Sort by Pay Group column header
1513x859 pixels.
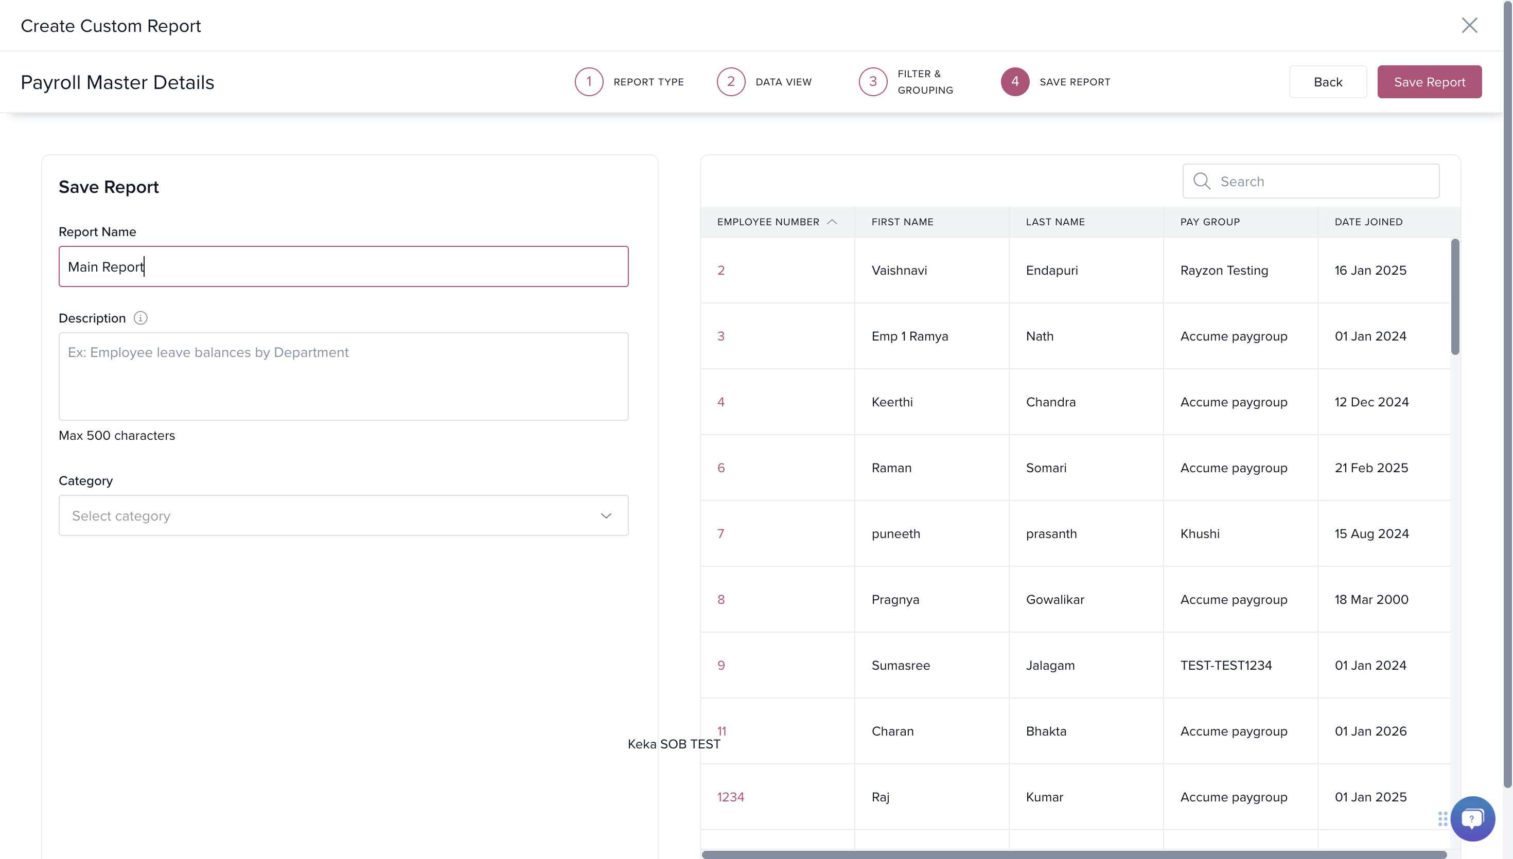(1210, 222)
